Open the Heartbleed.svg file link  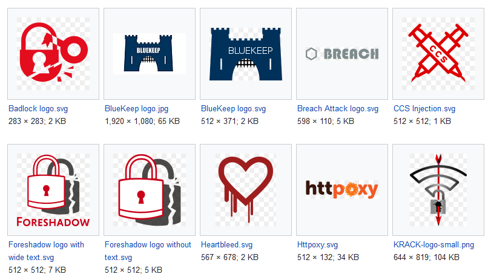click(226, 245)
